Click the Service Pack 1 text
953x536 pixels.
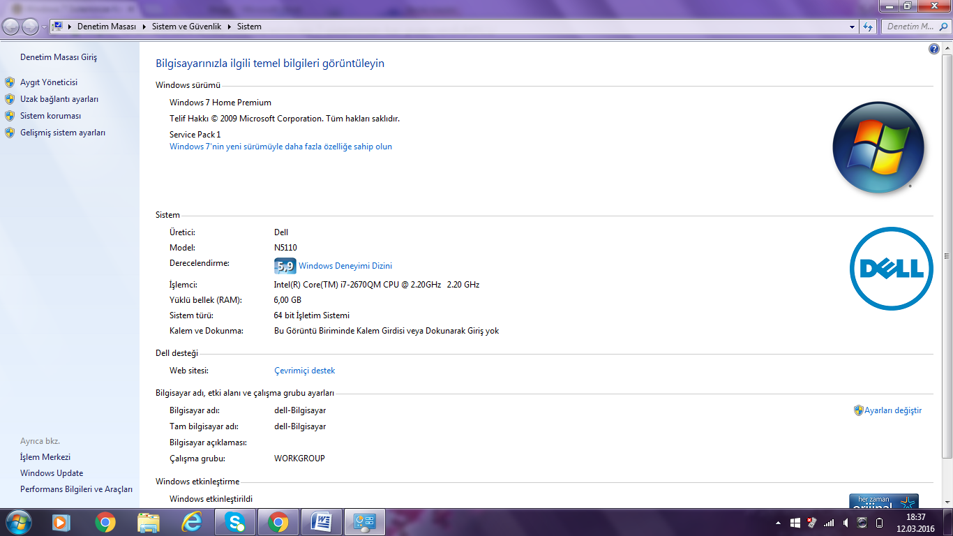tap(195, 135)
